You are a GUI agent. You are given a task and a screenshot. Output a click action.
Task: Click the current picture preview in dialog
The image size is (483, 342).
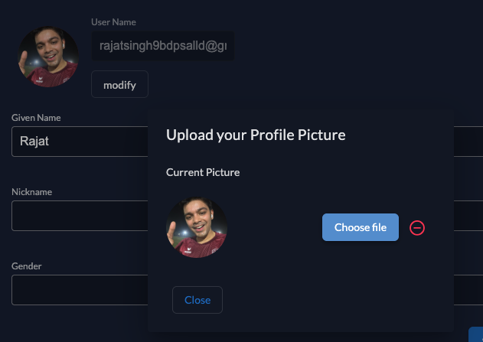(x=197, y=227)
